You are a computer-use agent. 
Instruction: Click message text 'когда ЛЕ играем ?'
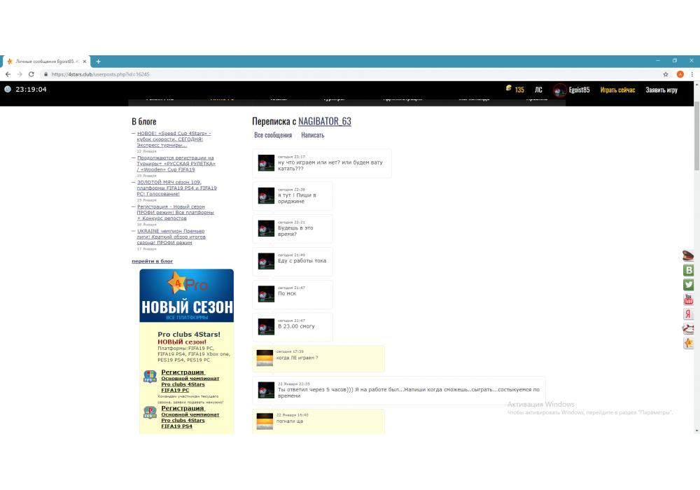tap(297, 358)
